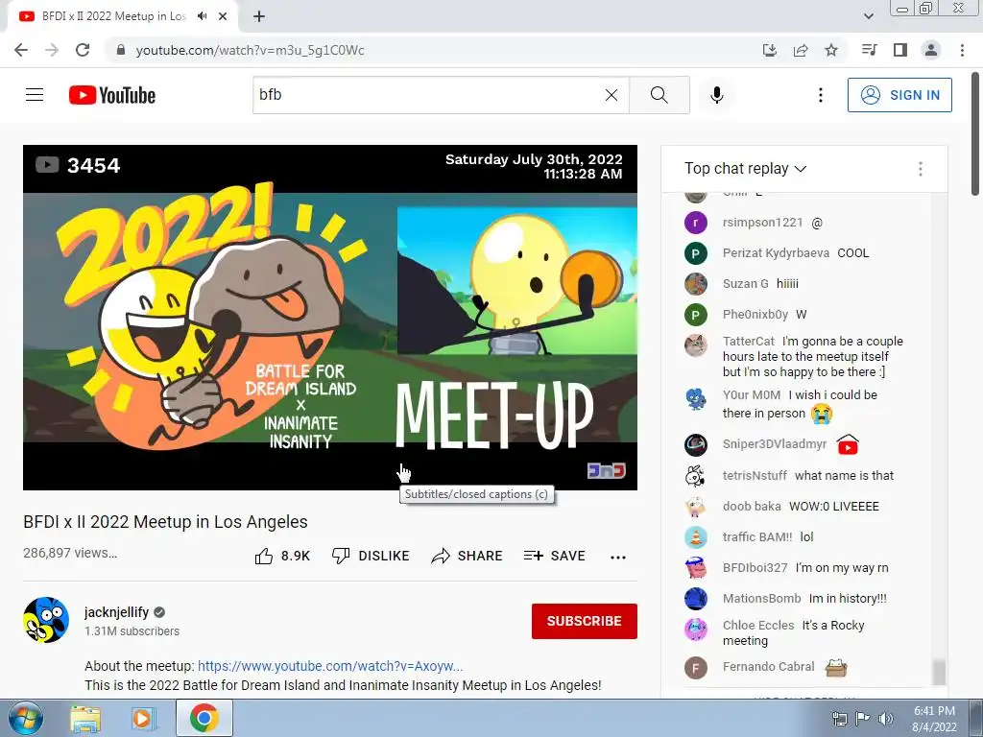Run the search with magnifier button
This screenshot has width=983, height=737.
point(659,95)
